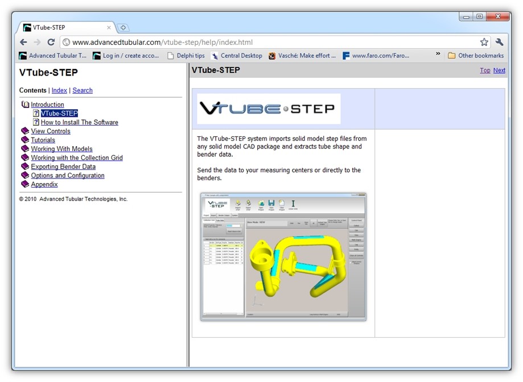Bookmark this page with the star icon
Image resolution: width=523 pixels, height=382 pixels.
click(484, 42)
